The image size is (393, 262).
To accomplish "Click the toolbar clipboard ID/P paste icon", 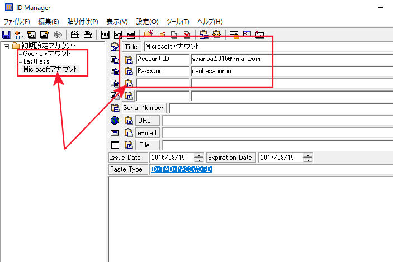I will point(203,35).
